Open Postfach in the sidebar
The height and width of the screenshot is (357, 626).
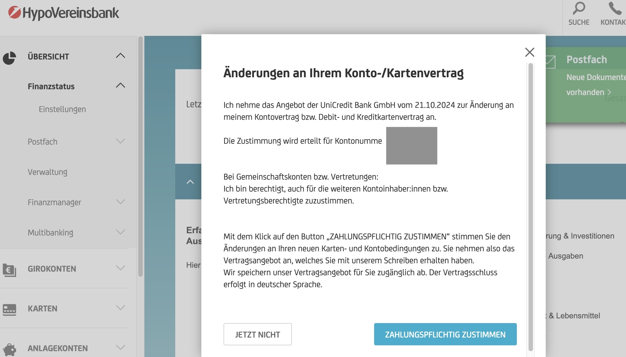[42, 142]
